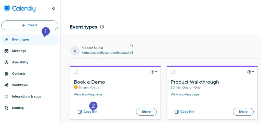Image resolution: width=261 pixels, height=123 pixels.
Task: View booking page for Book a Demo
Action: pyautogui.click(x=88, y=94)
